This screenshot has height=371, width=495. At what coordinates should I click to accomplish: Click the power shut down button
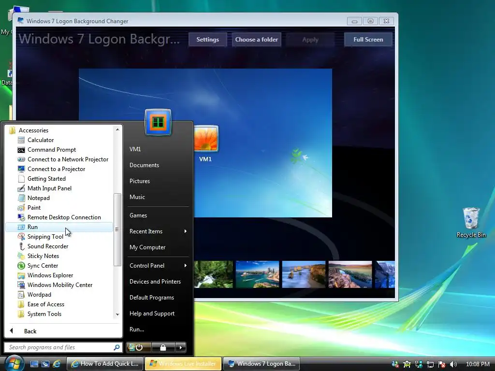(139, 347)
